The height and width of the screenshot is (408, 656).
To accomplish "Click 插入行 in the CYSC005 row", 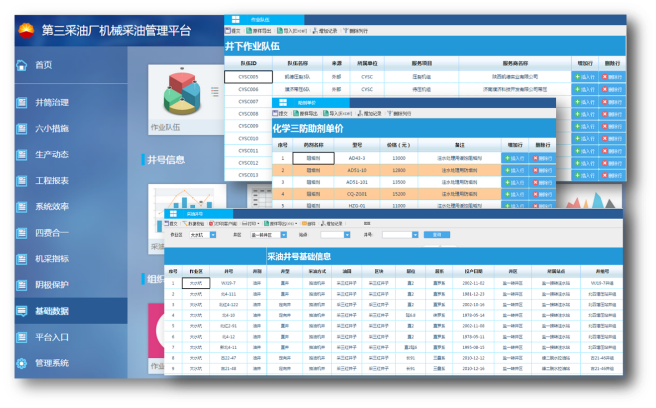I will point(585,77).
